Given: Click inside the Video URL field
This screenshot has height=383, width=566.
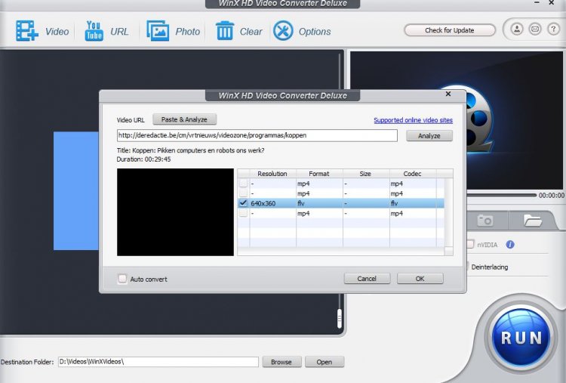Looking at the screenshot, I should pos(257,136).
